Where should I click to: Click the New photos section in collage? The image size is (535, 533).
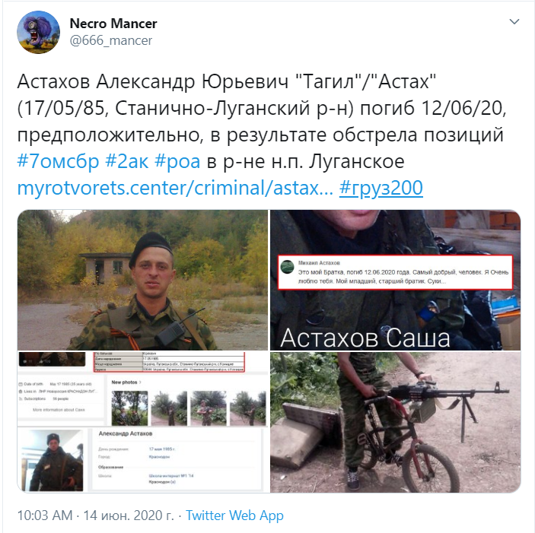pos(188,401)
